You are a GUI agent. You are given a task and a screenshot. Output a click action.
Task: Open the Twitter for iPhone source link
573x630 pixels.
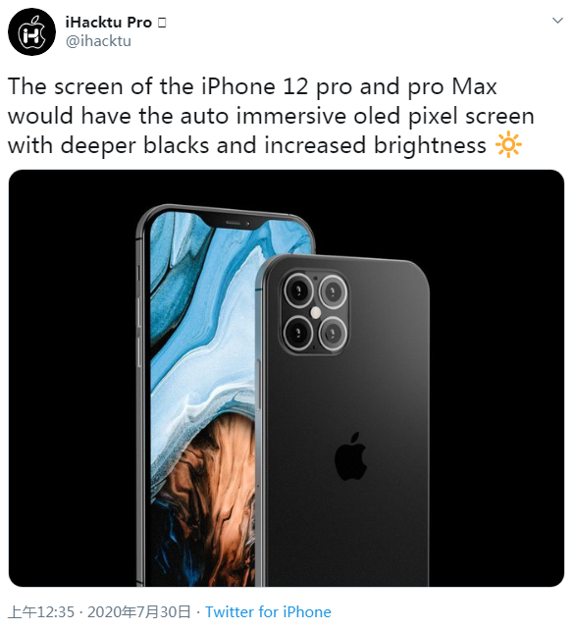pos(268,612)
